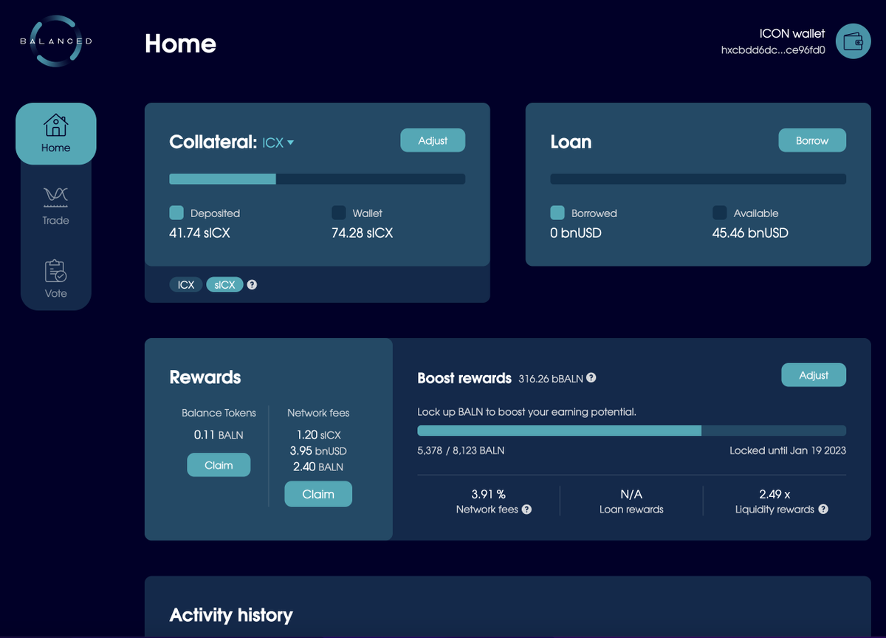This screenshot has height=638, width=886.
Task: Click the Borrow button
Action: [812, 140]
